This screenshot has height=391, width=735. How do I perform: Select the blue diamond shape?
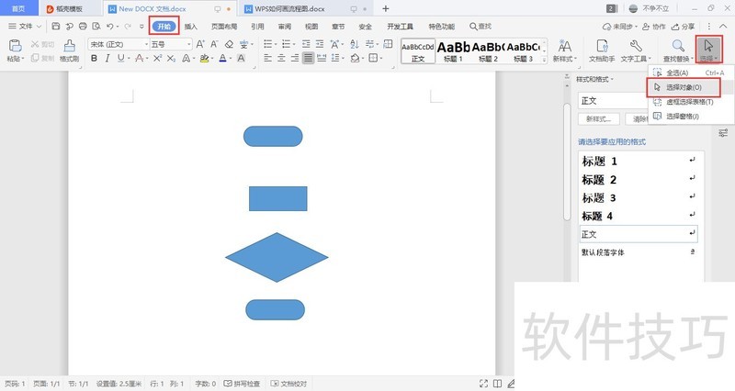click(x=277, y=257)
